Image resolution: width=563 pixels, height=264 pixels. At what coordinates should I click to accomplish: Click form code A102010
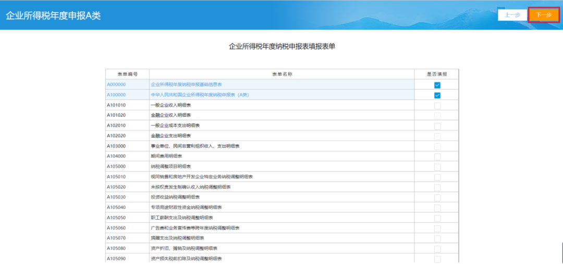tap(116, 125)
